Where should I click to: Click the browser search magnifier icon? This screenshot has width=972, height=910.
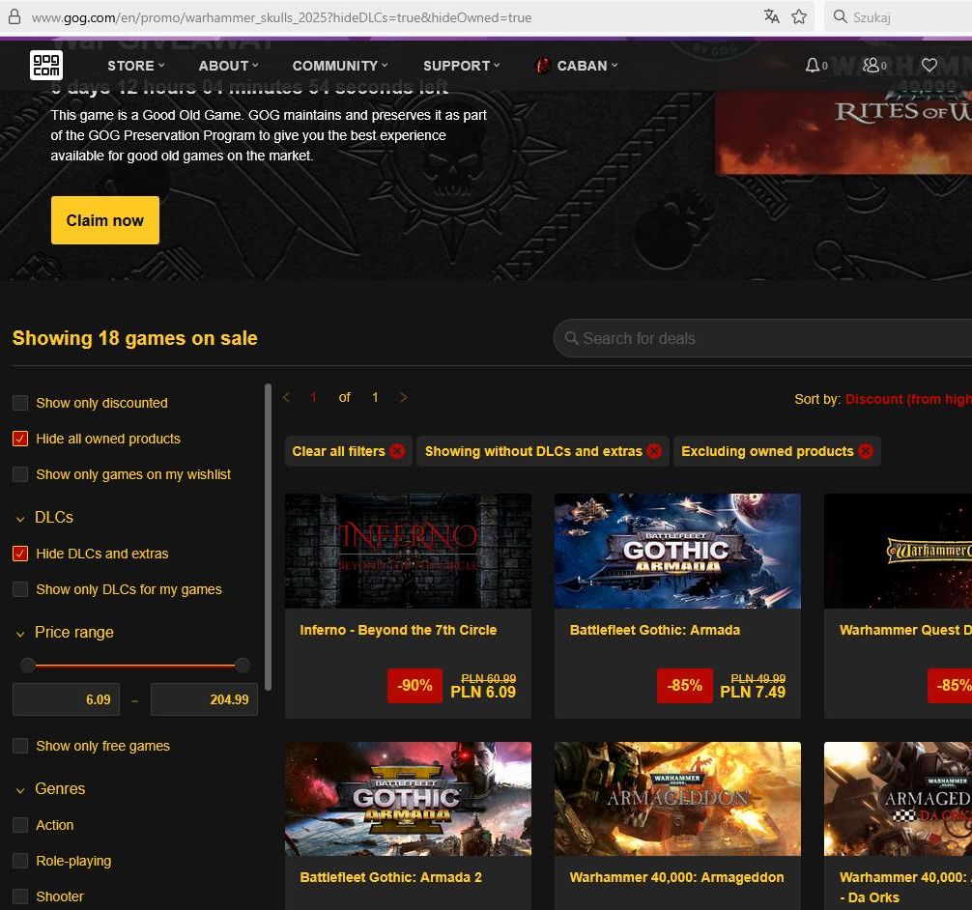(840, 16)
